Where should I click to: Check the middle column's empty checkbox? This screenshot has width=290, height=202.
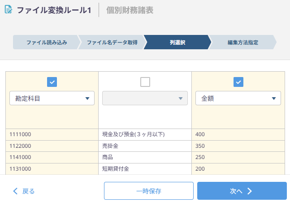[x=145, y=82]
